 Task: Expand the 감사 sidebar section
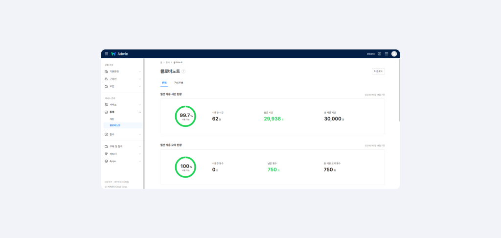pos(139,134)
